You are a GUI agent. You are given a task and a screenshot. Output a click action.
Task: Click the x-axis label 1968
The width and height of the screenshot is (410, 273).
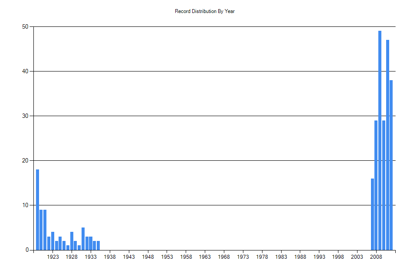[x=224, y=257]
